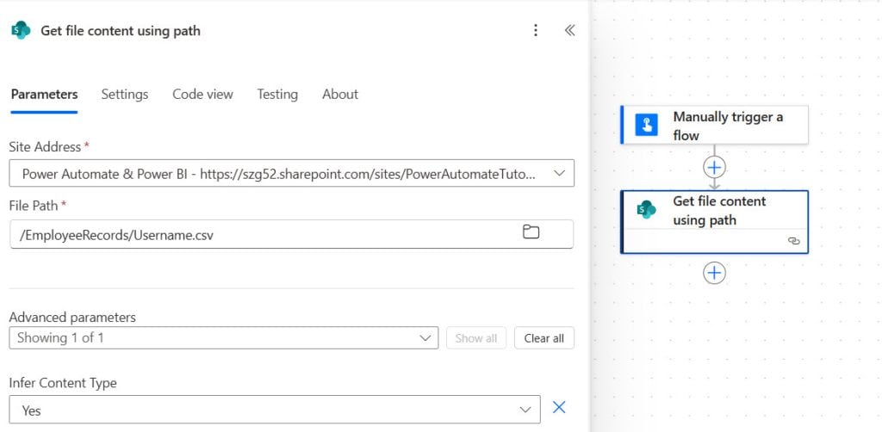
Task: Add step between trigger and action
Action: (714, 167)
